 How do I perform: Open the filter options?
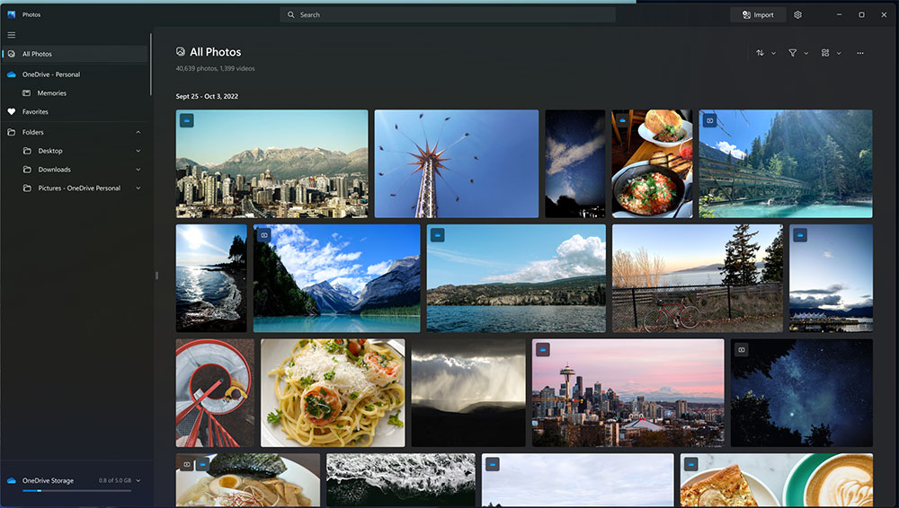tap(798, 53)
